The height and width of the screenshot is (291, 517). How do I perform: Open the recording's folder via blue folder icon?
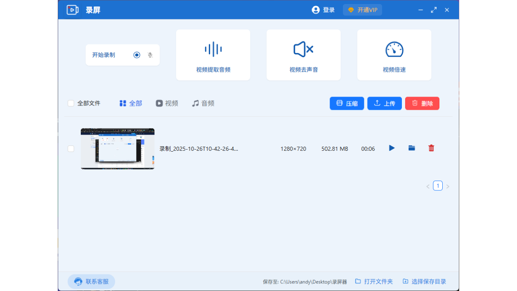tap(411, 148)
